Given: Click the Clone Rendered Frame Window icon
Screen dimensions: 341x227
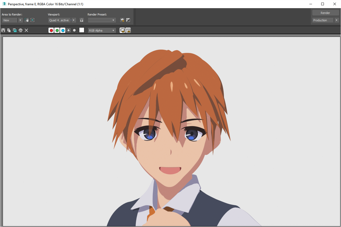Looking at the screenshot, I should (15, 31).
